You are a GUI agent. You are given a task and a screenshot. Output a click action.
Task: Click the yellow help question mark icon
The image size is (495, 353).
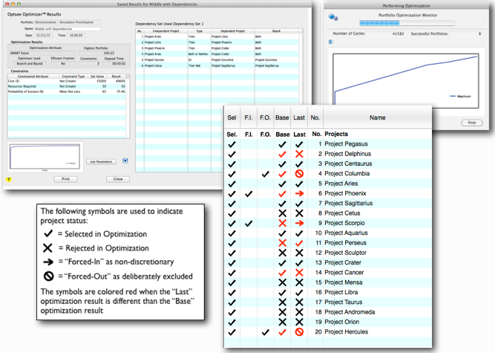click(8, 179)
